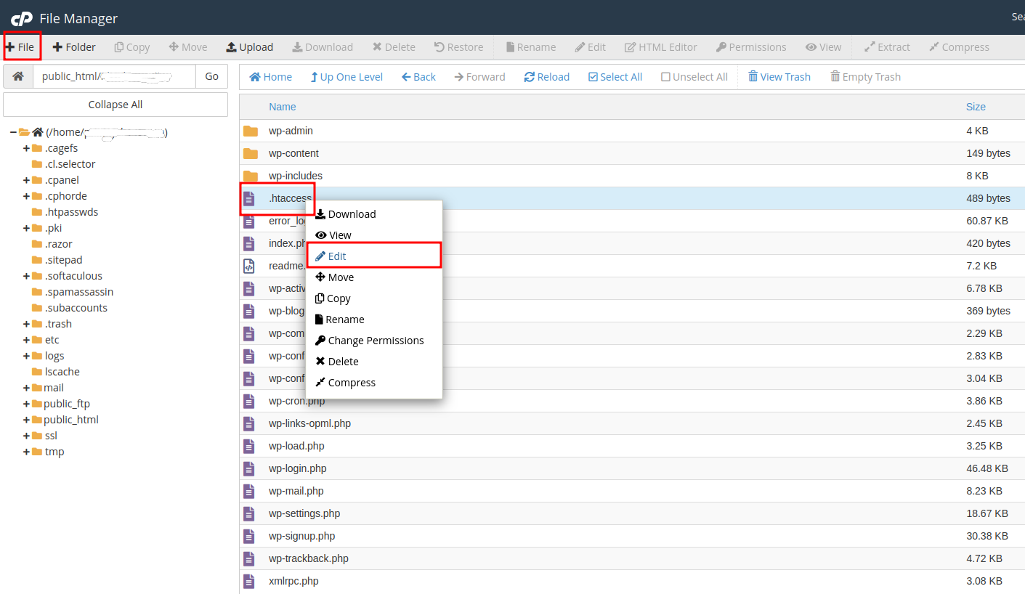Expand the .cphorde tree folder

coord(26,196)
